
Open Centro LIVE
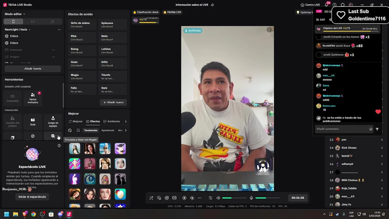(x=310, y=5)
